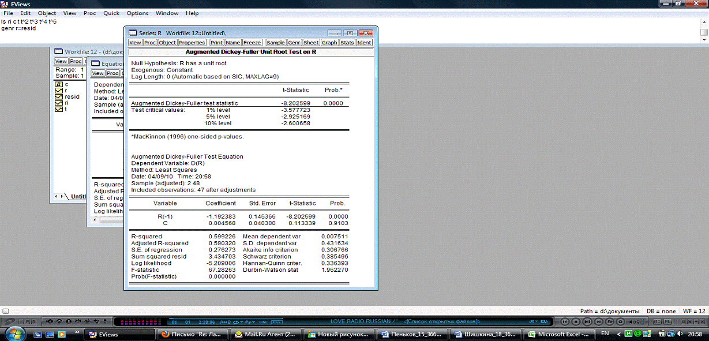Select the ri series icon in workfile
This screenshot has width=709, height=341.
(58, 103)
